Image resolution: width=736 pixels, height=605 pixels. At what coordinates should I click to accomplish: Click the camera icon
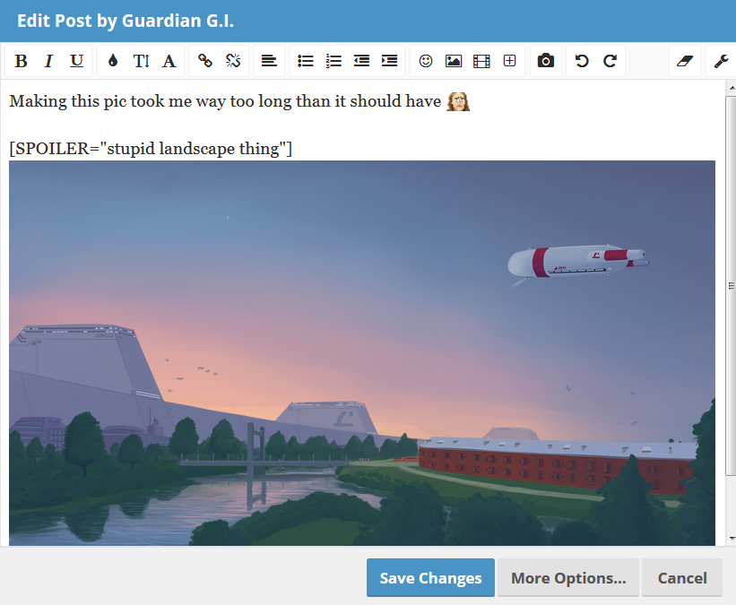545,61
